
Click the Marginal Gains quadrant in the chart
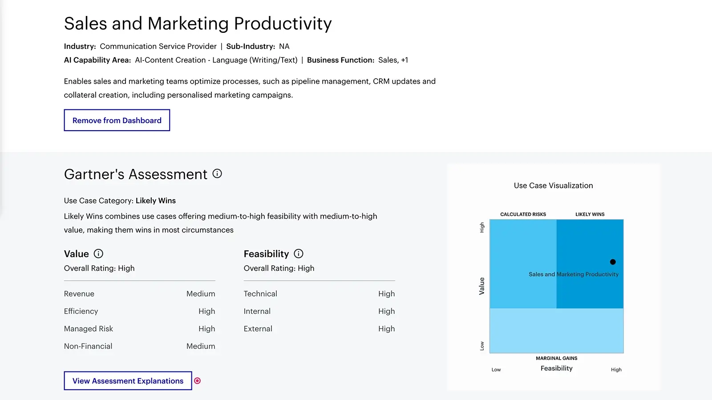tap(556, 330)
